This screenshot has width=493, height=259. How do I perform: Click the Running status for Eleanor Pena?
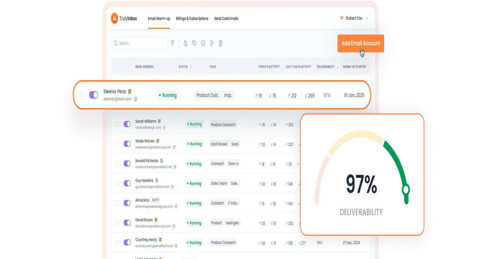pyautogui.click(x=168, y=95)
